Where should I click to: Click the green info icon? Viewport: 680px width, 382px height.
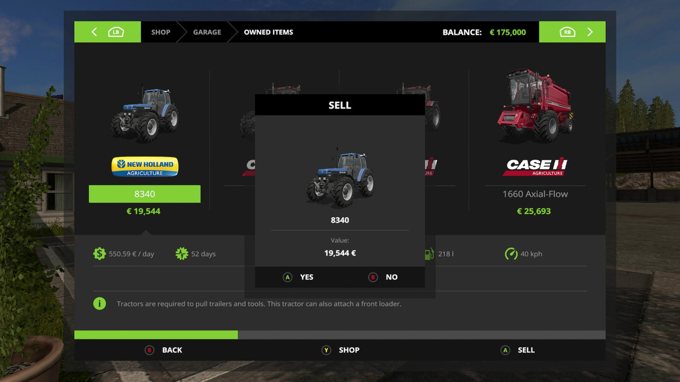pos(100,304)
